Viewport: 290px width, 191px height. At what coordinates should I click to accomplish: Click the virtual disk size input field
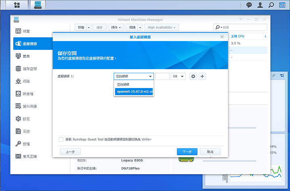(x=162, y=76)
